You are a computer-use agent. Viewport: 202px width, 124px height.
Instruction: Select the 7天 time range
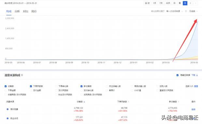pyautogui.click(x=161, y=3)
